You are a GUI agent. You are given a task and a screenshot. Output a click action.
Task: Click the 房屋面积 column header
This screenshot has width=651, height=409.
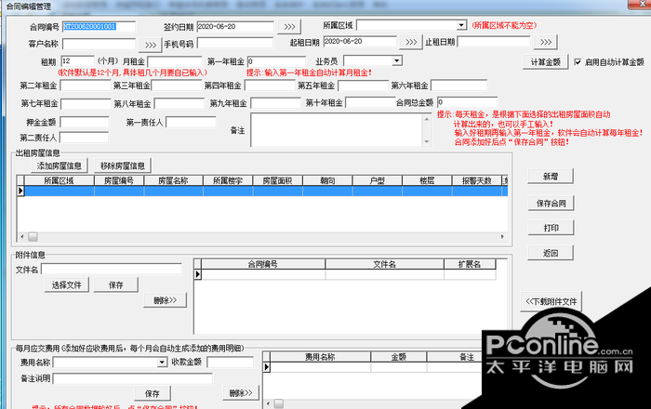pos(277,180)
